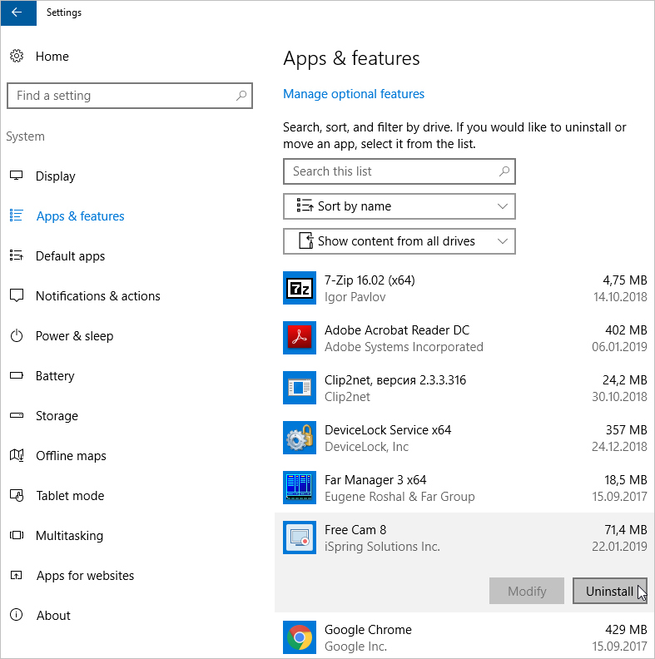Click the Far Manager app icon

pos(300,488)
